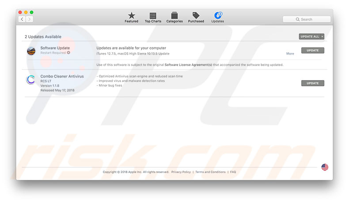Click 'Version 1.1.8' text
349x203 pixels.
coord(49,85)
